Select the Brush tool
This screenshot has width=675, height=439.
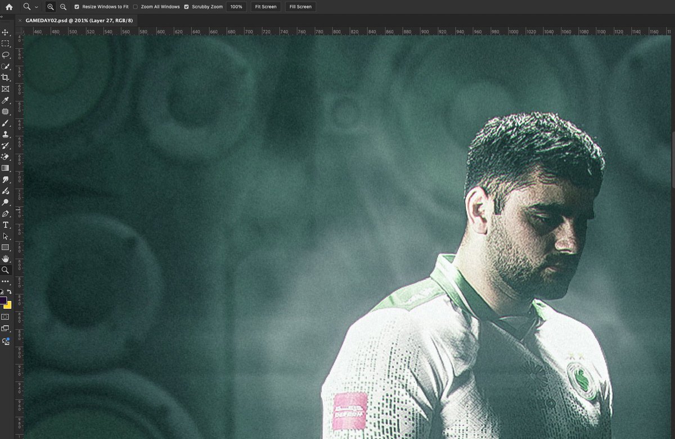point(7,122)
